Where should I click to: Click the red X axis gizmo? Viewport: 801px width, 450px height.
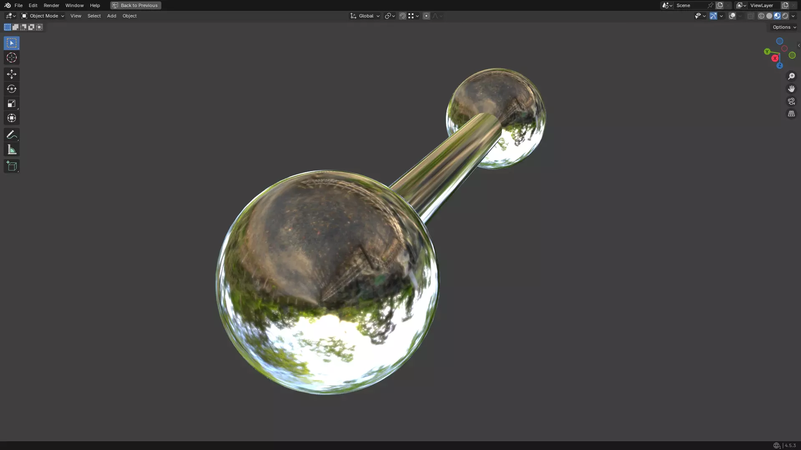tap(775, 58)
